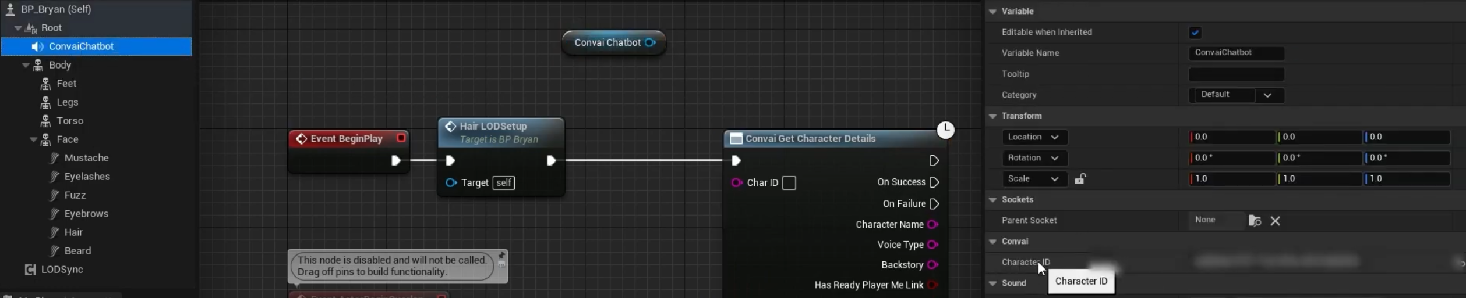Open the Rotation type dropdown

[x=1034, y=158]
